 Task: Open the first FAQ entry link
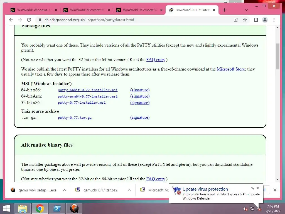click(x=156, y=60)
